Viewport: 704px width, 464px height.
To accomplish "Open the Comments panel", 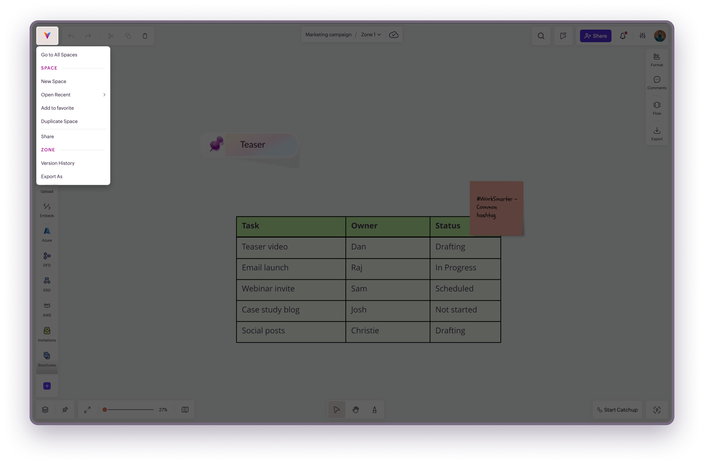I will (x=657, y=83).
